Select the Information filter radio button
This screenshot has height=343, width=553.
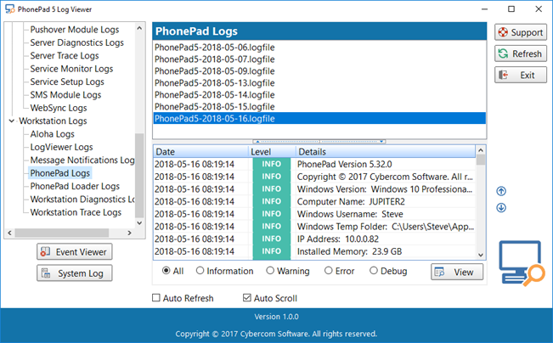[x=200, y=271]
